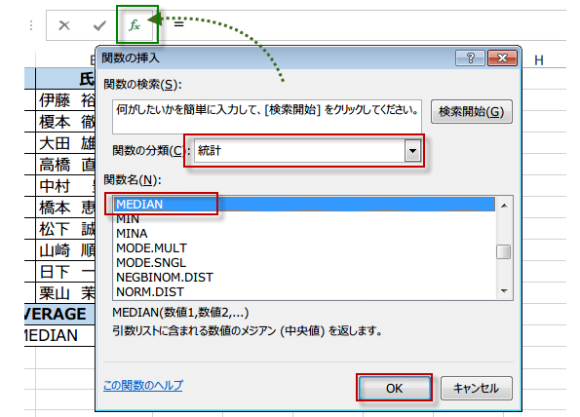Click the cell containing 伊藤
Image resolution: width=580 pixels, height=417 pixels.
[x=65, y=100]
